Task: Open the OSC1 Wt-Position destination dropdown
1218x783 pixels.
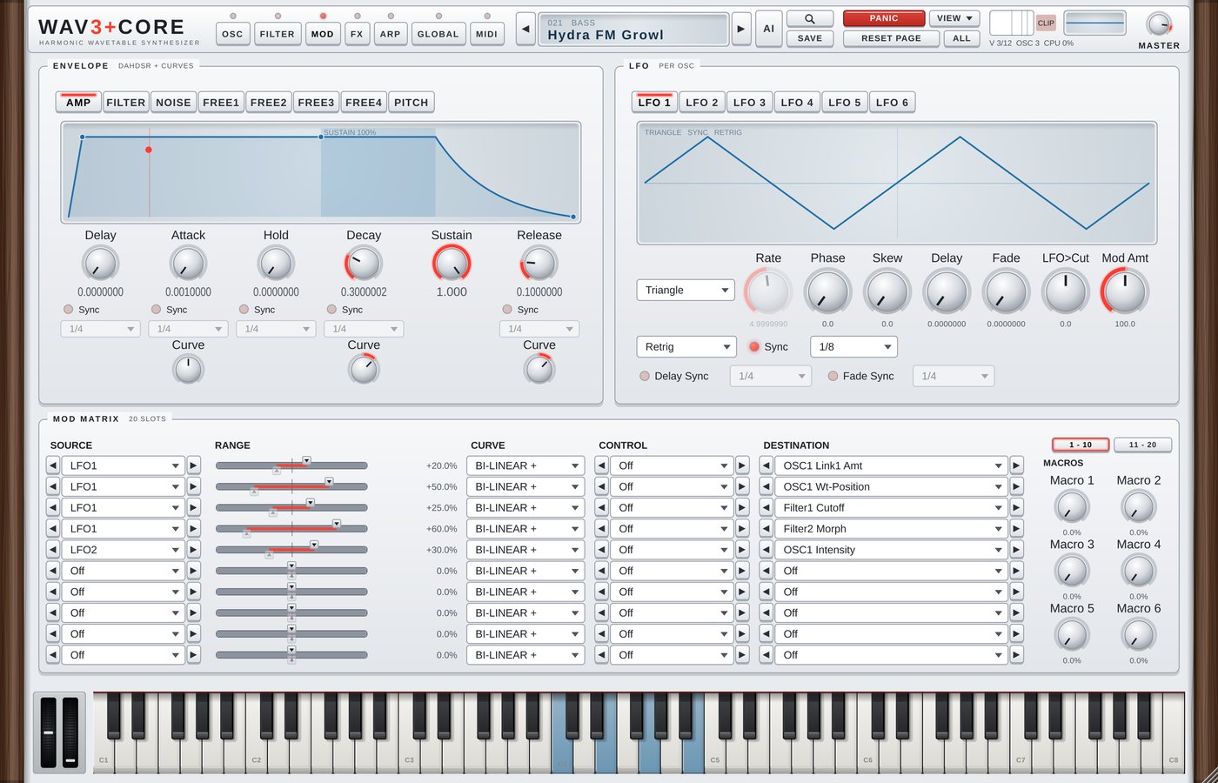Action: 891,487
